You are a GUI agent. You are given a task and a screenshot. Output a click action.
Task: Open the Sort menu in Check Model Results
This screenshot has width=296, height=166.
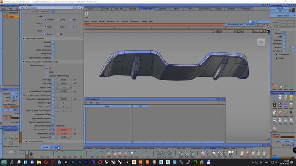coord(98,103)
